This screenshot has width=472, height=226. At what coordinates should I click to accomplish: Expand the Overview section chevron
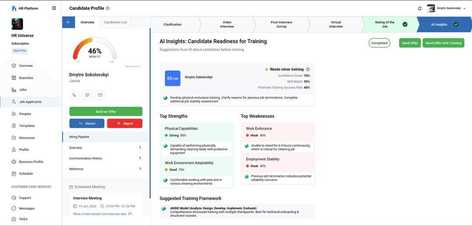coord(140,148)
